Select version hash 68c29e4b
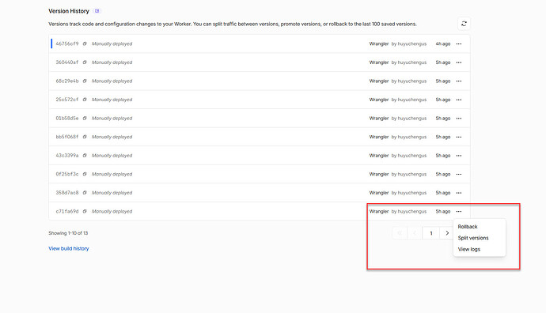The width and height of the screenshot is (546, 313). point(67,81)
